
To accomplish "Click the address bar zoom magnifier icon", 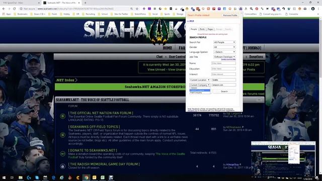I will coord(131,9).
